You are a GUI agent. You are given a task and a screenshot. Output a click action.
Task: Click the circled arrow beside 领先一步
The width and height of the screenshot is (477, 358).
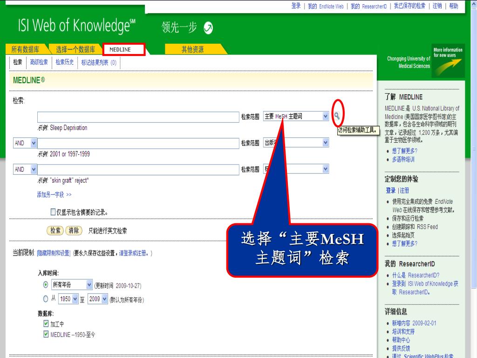click(x=208, y=28)
